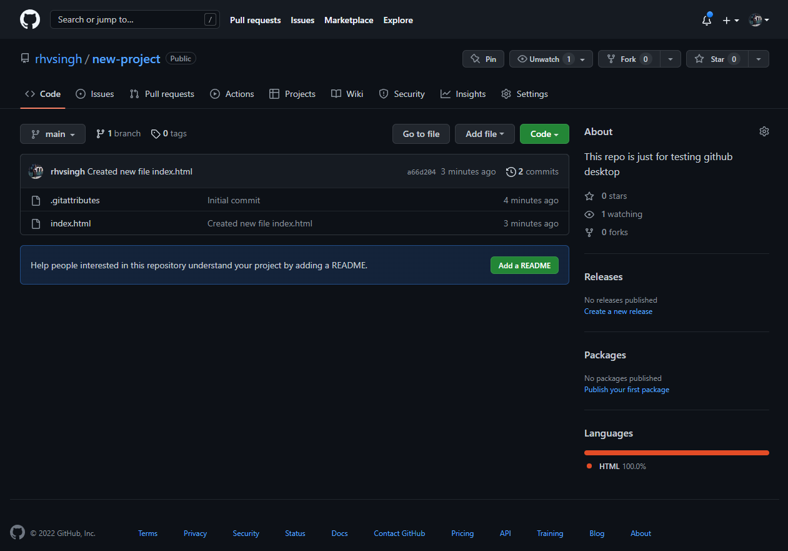The width and height of the screenshot is (788, 551).
Task: Click the Releases heading link
Action: (x=603, y=276)
